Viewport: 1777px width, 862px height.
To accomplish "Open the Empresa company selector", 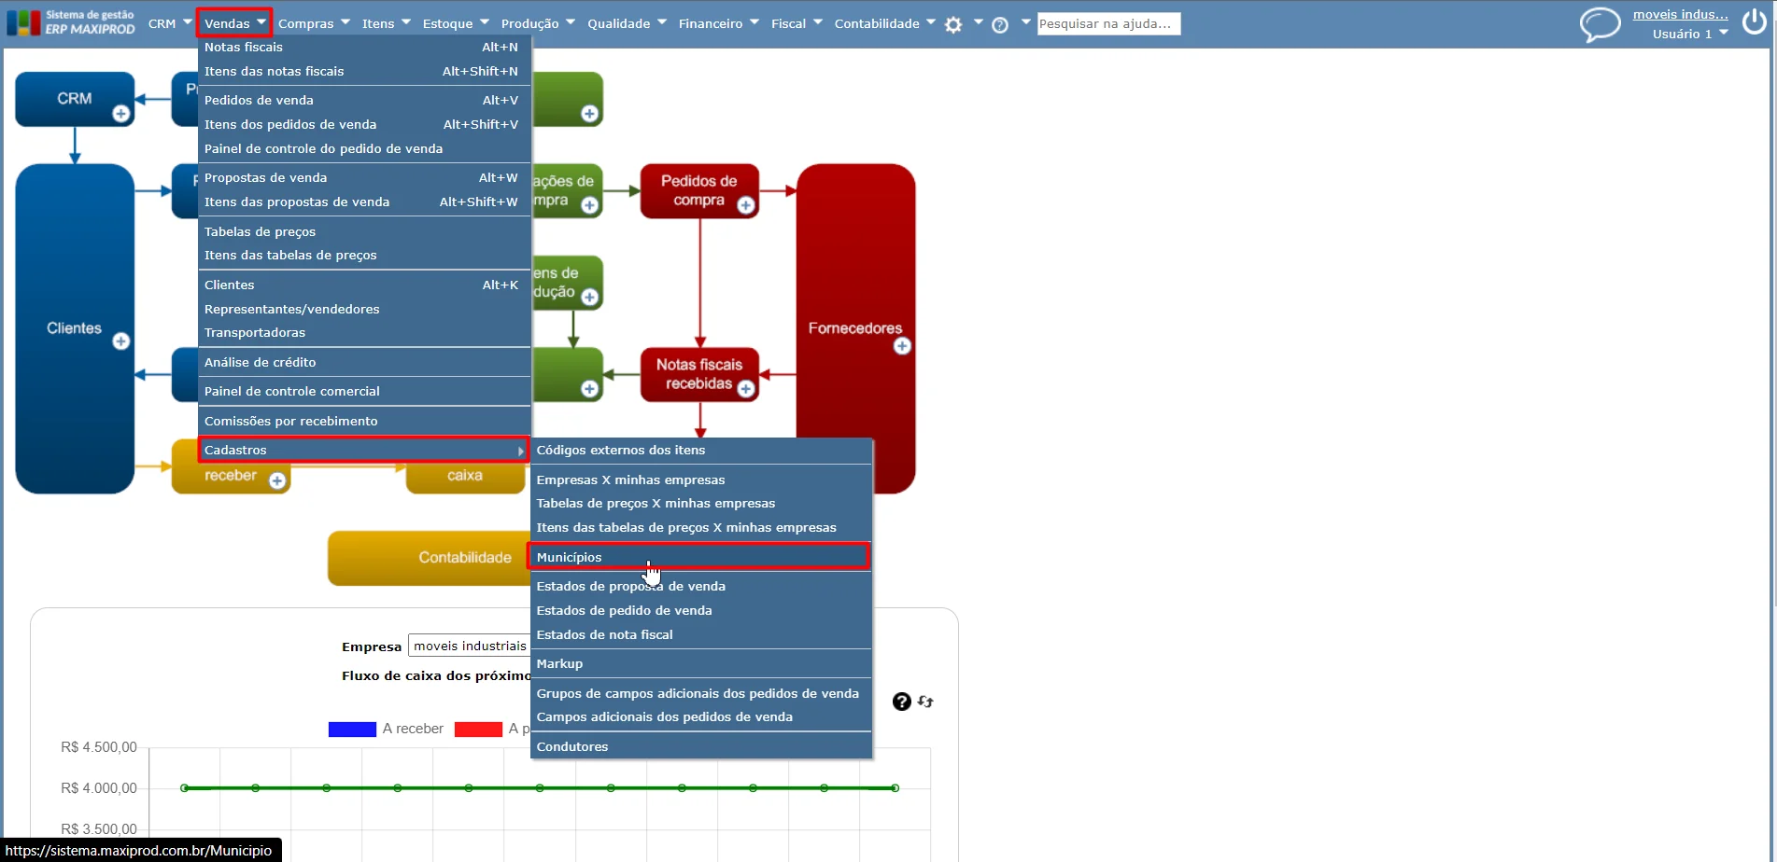I will (x=470, y=646).
